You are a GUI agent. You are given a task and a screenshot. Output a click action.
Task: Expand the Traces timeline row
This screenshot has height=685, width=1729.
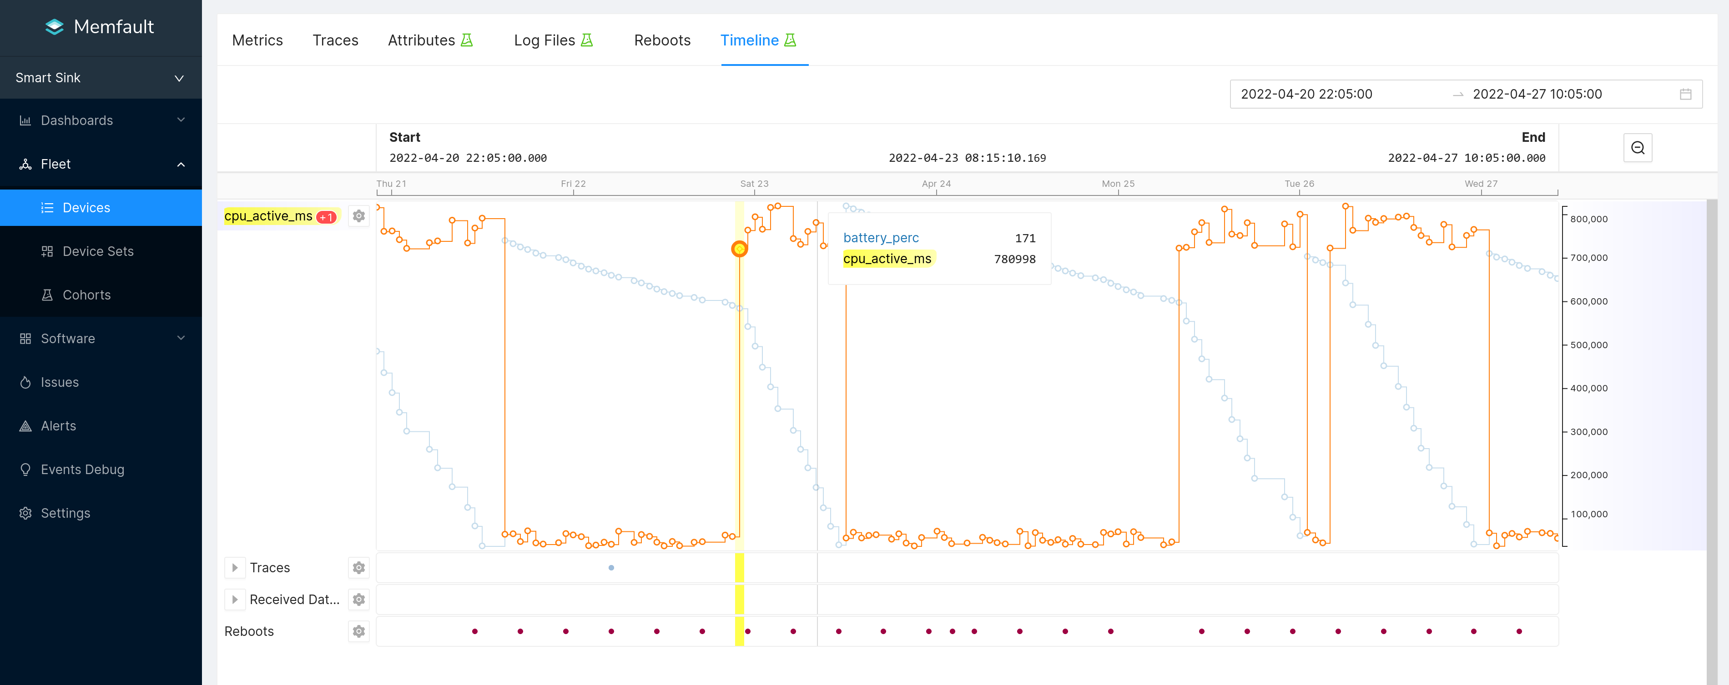pyautogui.click(x=234, y=568)
